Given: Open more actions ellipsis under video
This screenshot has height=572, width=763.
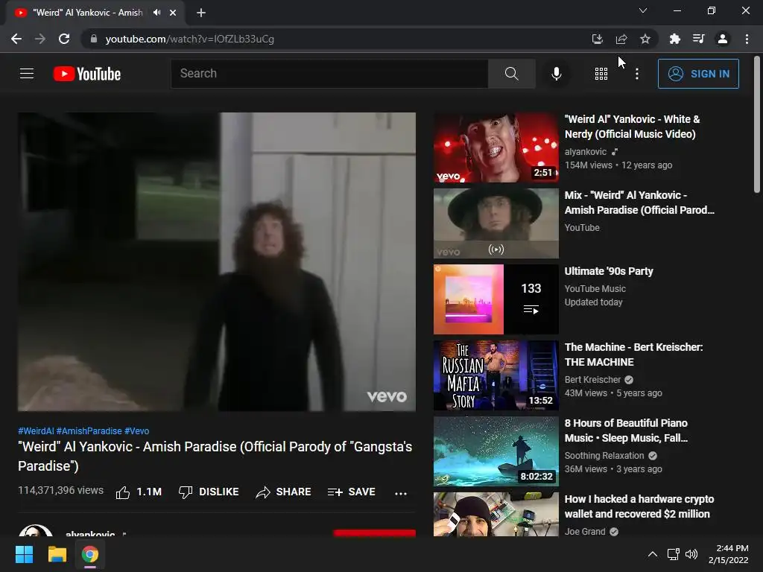Looking at the screenshot, I should (400, 493).
